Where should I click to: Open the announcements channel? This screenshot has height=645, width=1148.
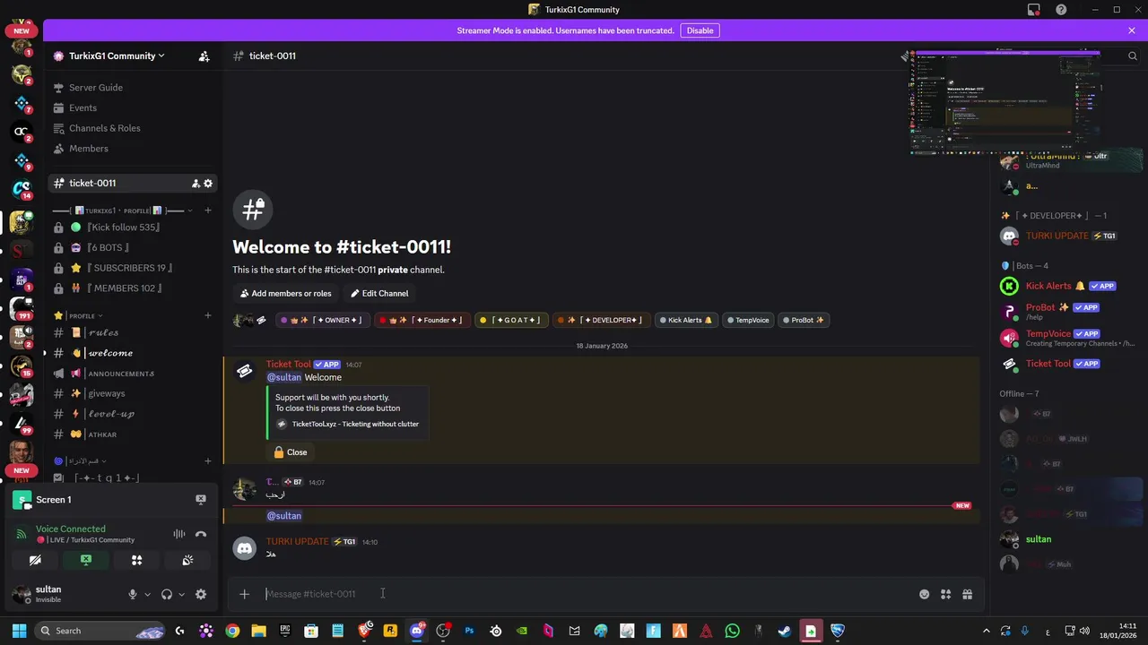[x=133, y=374]
